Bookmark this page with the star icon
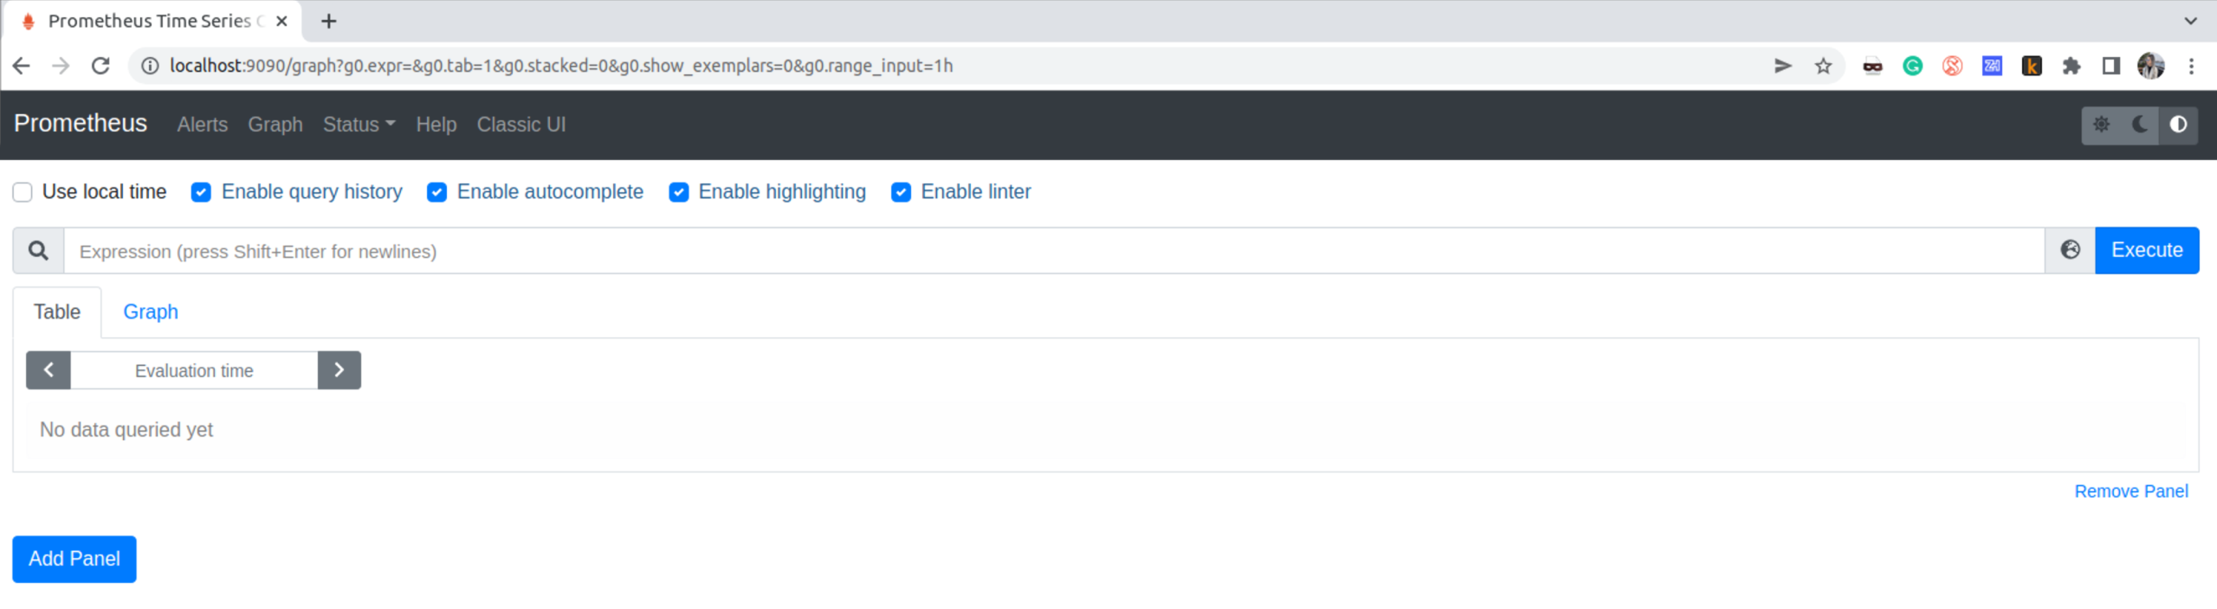 click(x=1824, y=66)
